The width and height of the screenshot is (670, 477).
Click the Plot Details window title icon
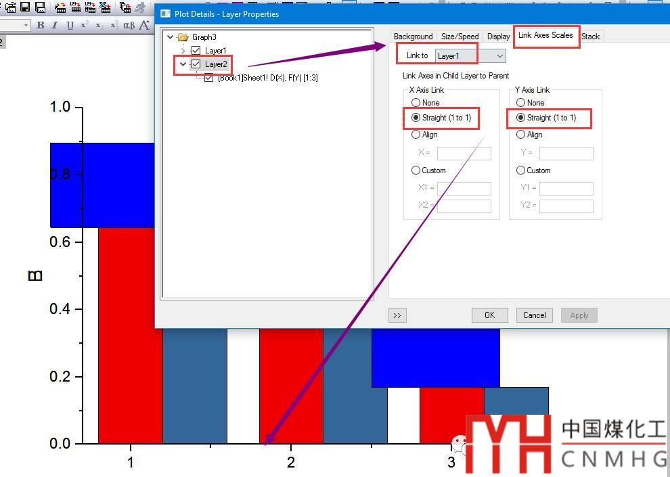(x=165, y=14)
